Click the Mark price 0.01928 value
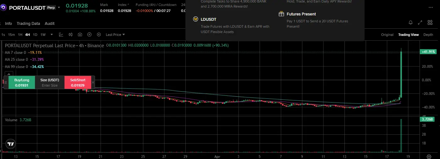Viewport: 440px width, 159px height. [107, 11]
